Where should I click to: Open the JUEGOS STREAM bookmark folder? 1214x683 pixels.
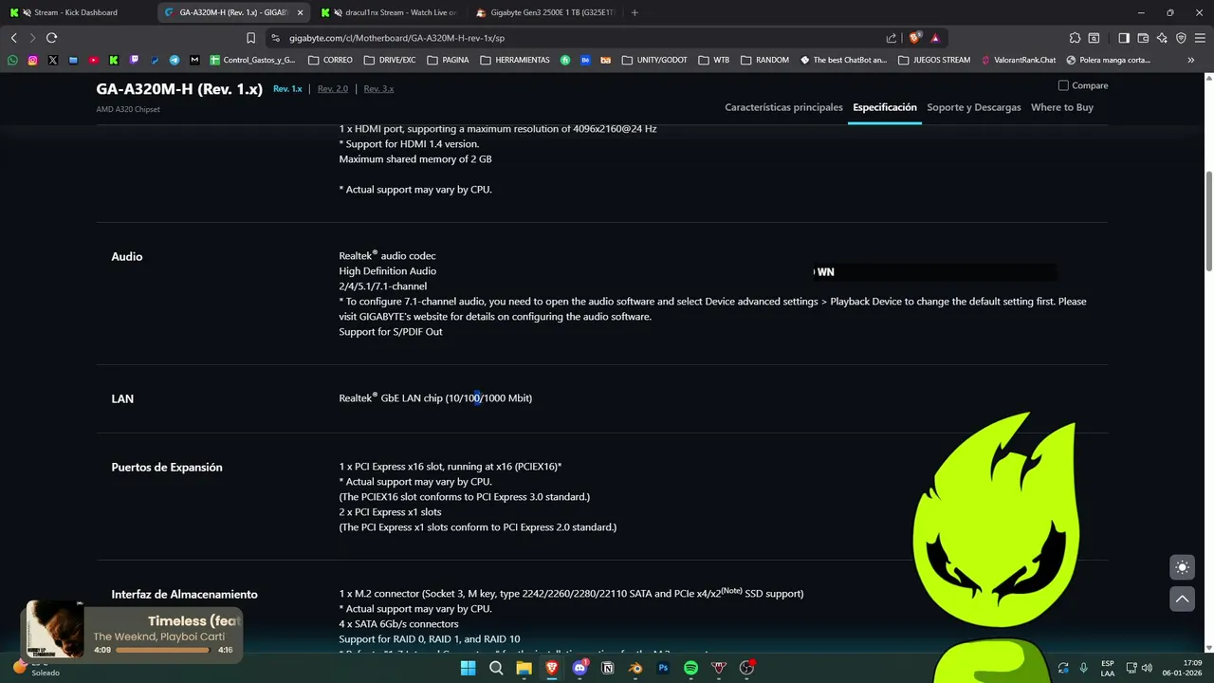(x=933, y=60)
